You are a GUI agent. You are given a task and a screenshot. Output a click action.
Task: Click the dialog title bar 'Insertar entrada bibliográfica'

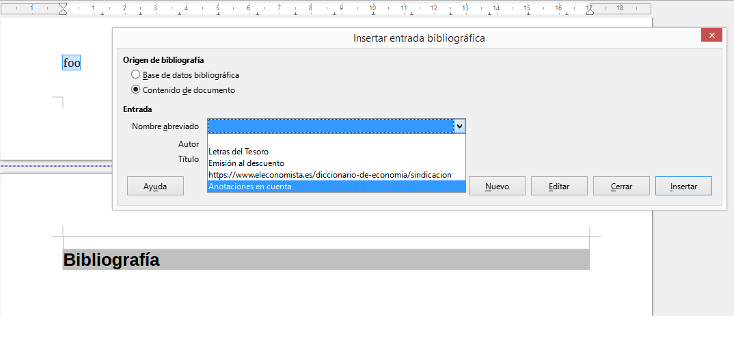[419, 38]
